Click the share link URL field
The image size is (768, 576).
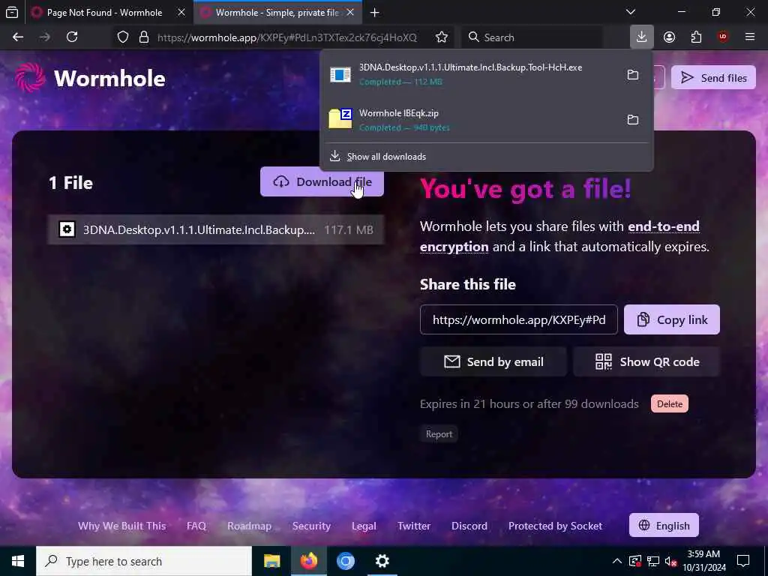(x=519, y=319)
